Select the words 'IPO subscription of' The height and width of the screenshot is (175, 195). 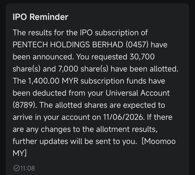pyautogui.click(x=114, y=33)
